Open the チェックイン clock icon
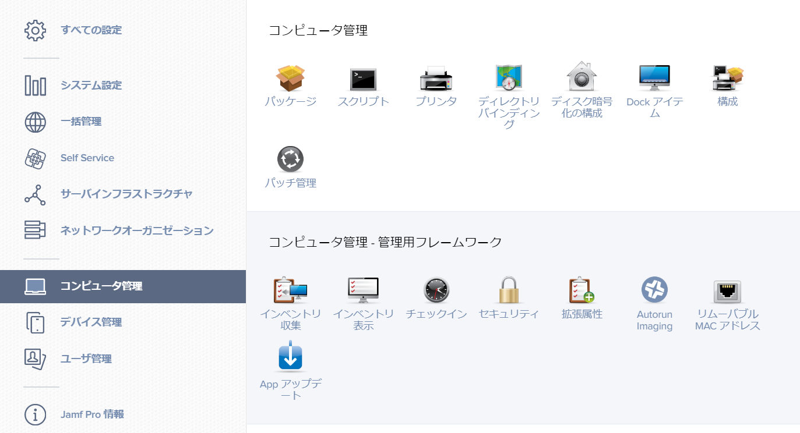800x433 pixels. point(436,290)
